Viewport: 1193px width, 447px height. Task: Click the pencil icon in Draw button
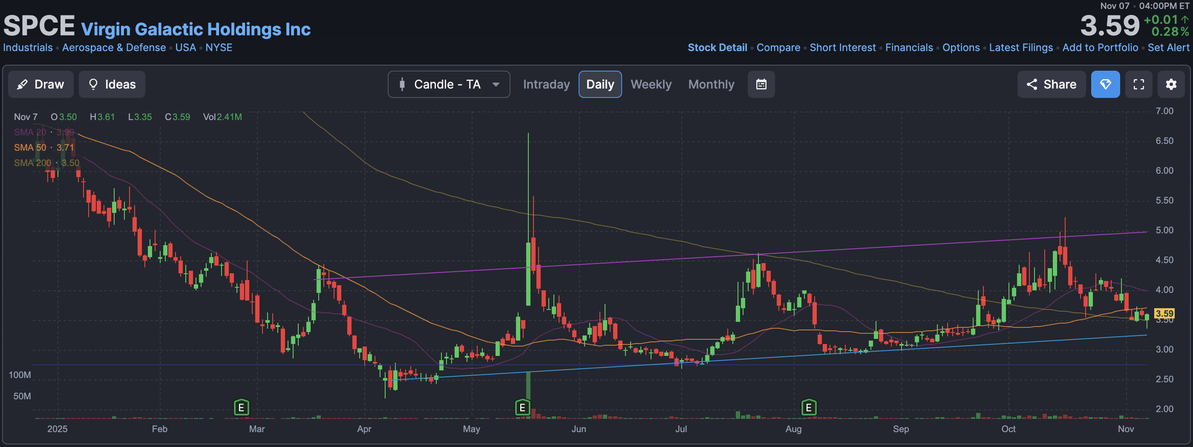click(x=22, y=84)
